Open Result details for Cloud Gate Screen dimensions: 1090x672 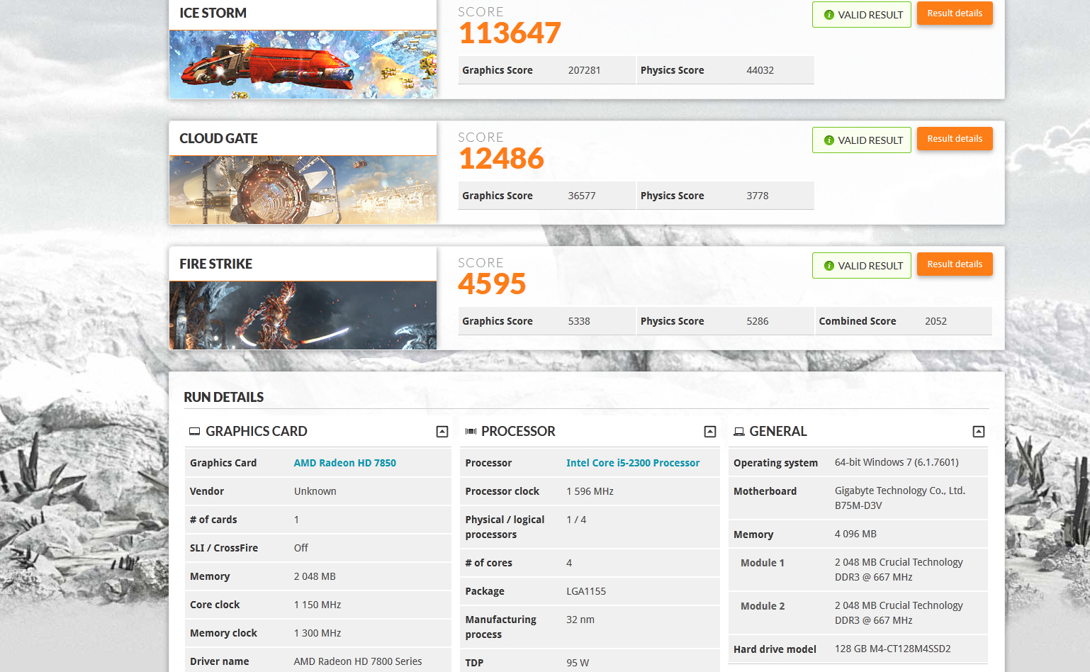click(x=954, y=139)
